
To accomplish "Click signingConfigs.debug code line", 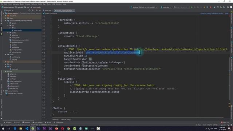I will coord(95,92).
